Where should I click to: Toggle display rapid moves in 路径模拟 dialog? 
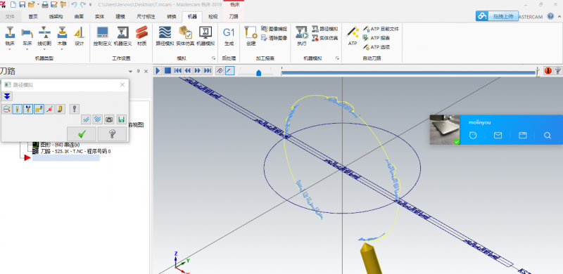39,109
